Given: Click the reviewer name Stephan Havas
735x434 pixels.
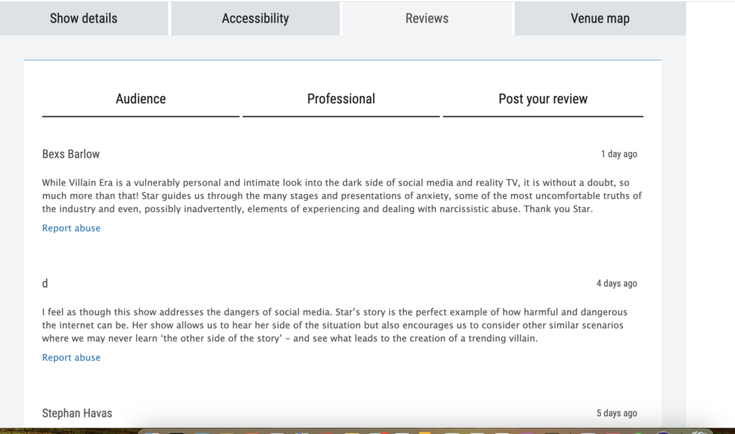Looking at the screenshot, I should point(77,413).
